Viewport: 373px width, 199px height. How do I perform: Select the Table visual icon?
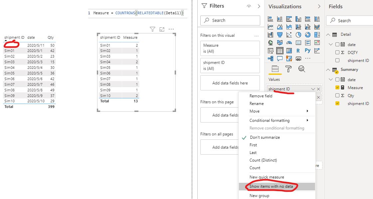(280, 51)
